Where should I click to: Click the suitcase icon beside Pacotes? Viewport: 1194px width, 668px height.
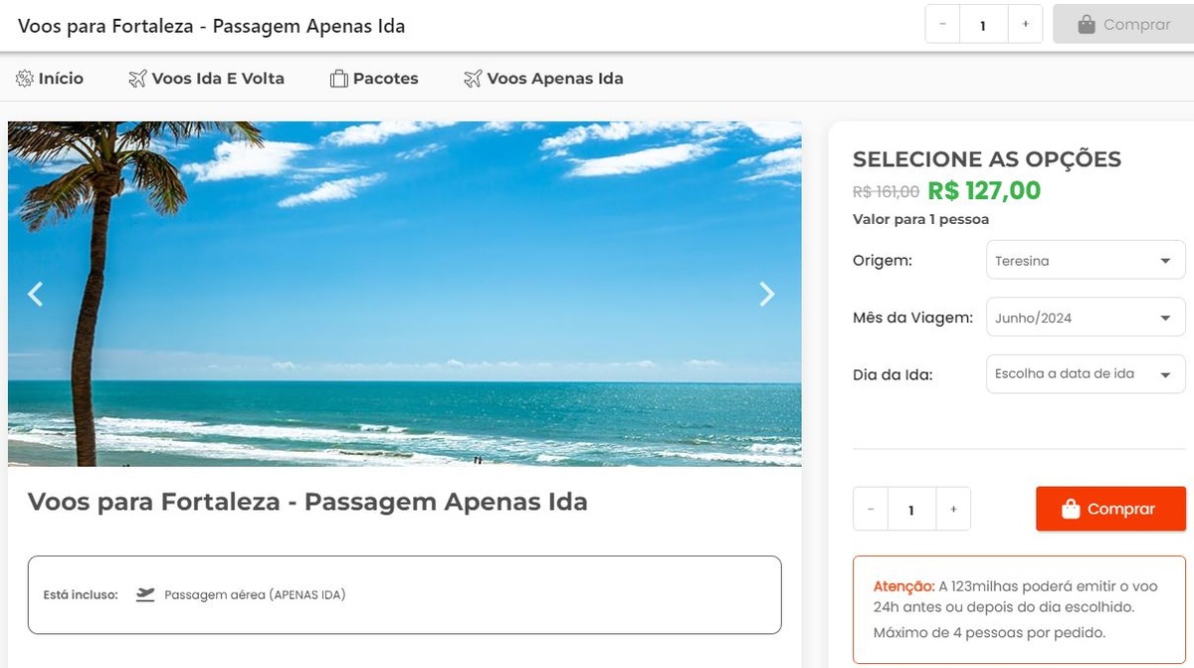[x=337, y=78]
